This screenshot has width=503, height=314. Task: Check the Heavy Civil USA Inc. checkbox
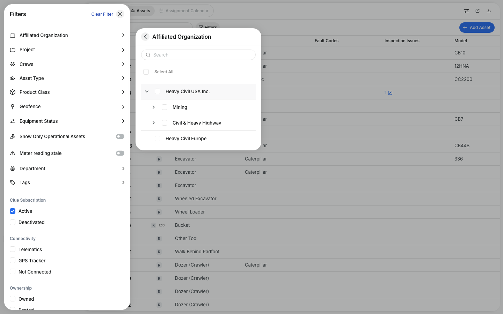pyautogui.click(x=158, y=91)
